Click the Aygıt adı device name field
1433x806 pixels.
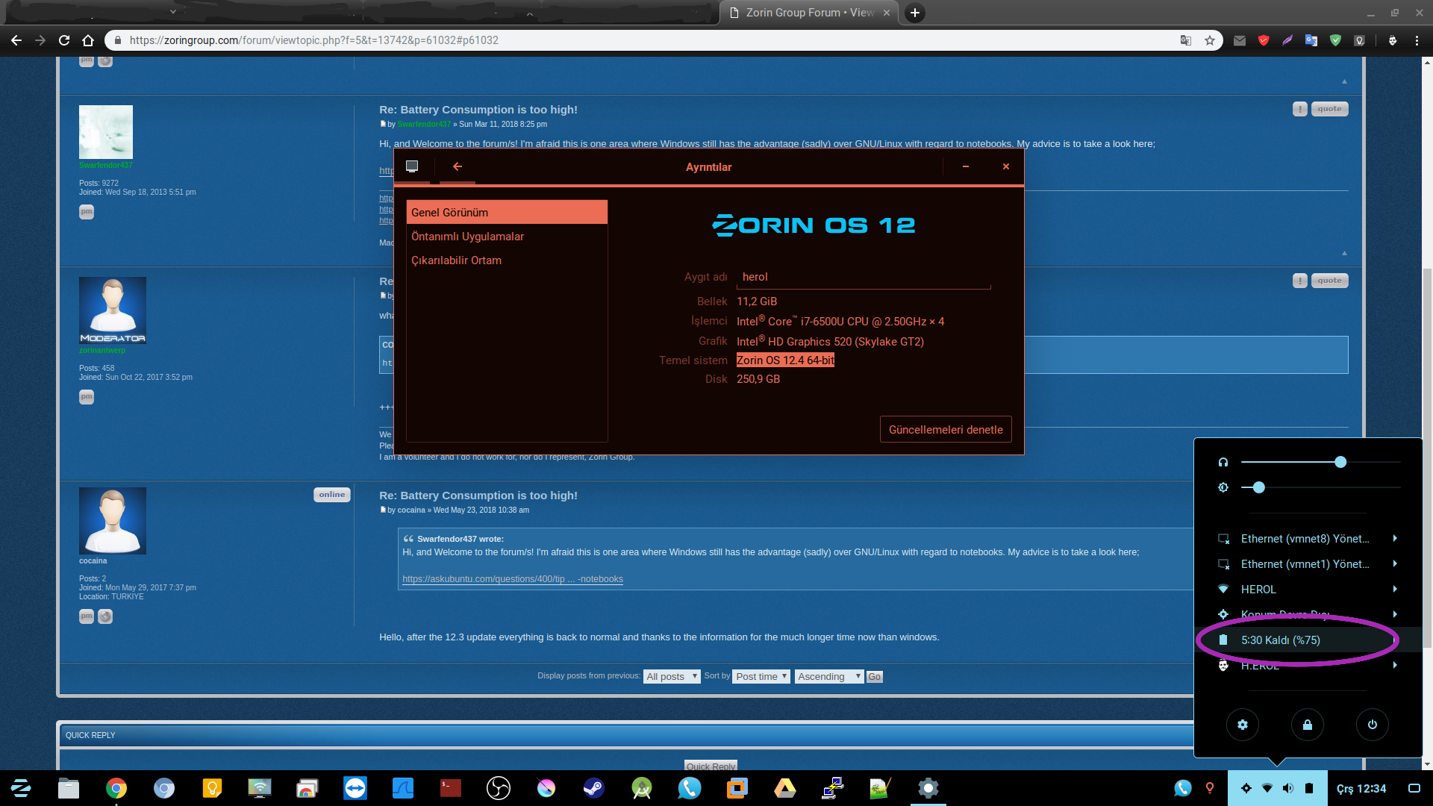[864, 277]
